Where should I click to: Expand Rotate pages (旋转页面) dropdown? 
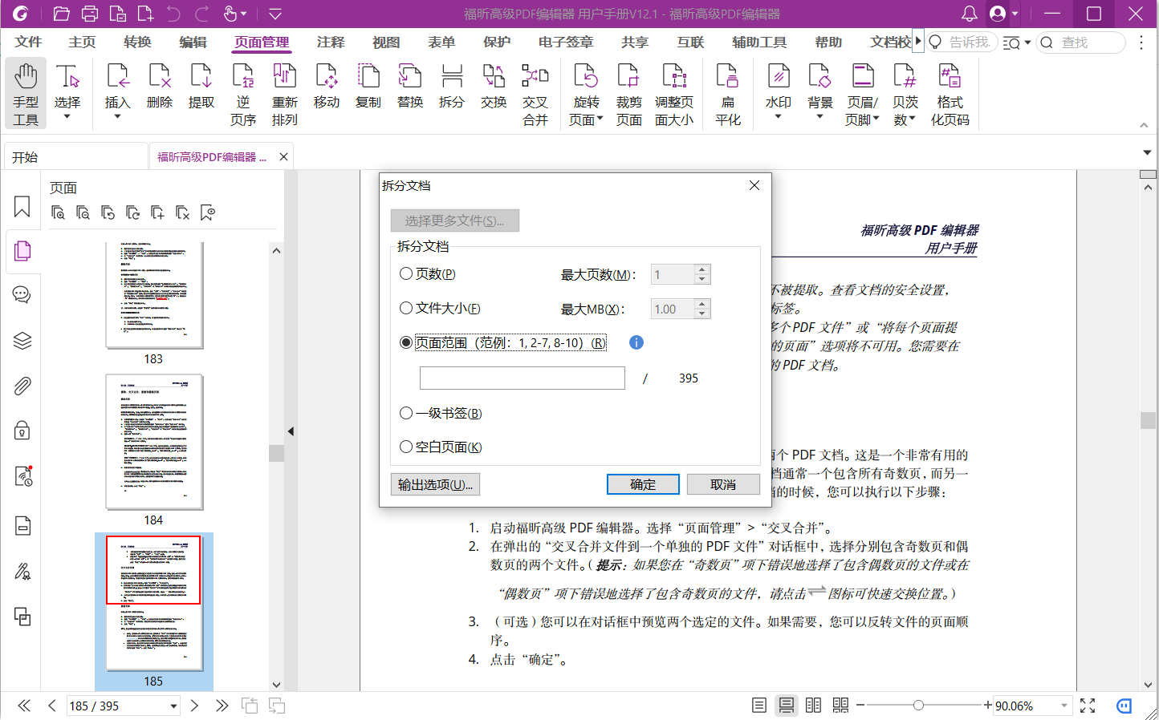coord(600,119)
